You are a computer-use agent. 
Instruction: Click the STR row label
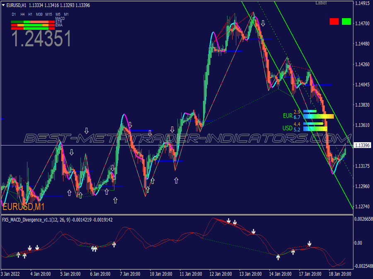(58, 22)
